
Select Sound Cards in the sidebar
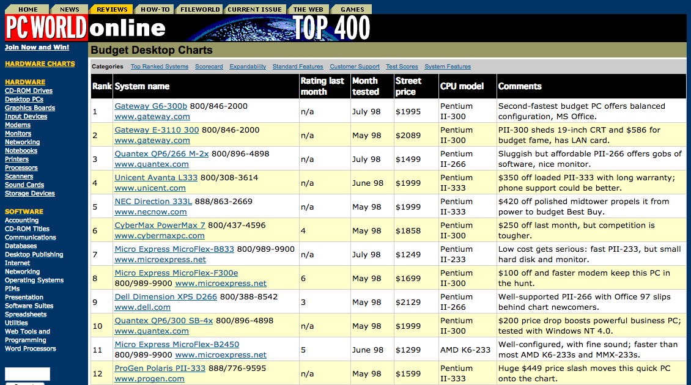pos(24,185)
